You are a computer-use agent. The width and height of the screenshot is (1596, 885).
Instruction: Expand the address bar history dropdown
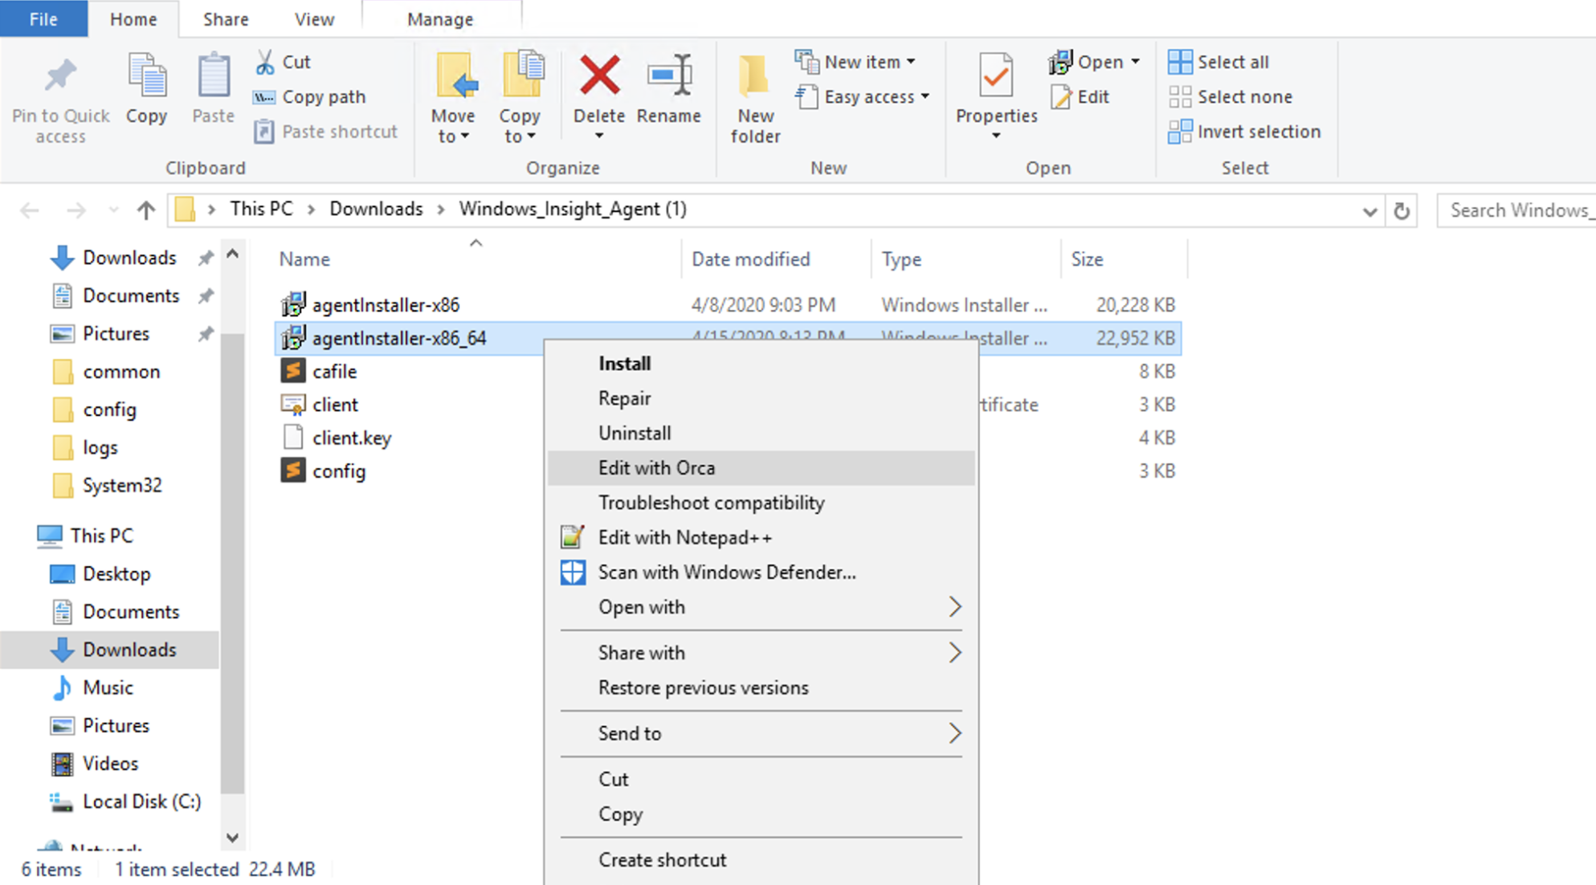1369,211
